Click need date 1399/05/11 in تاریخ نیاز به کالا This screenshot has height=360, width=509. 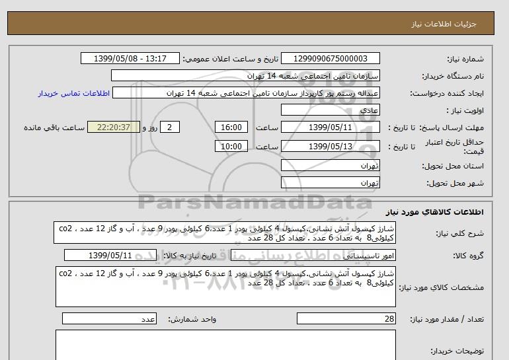[110, 255]
